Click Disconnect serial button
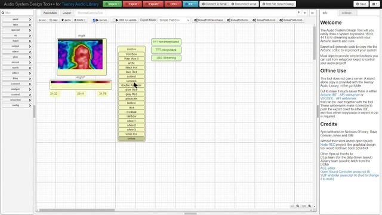Image resolution: width=382 pixels, height=215 pixels. [244, 4]
